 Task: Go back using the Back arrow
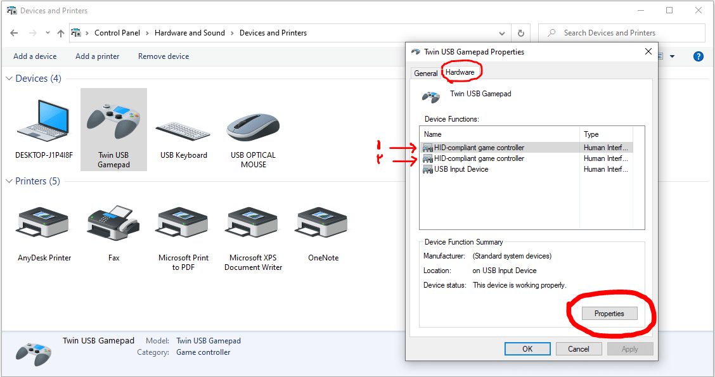pyautogui.click(x=14, y=33)
